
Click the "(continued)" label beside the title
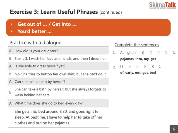111,13
